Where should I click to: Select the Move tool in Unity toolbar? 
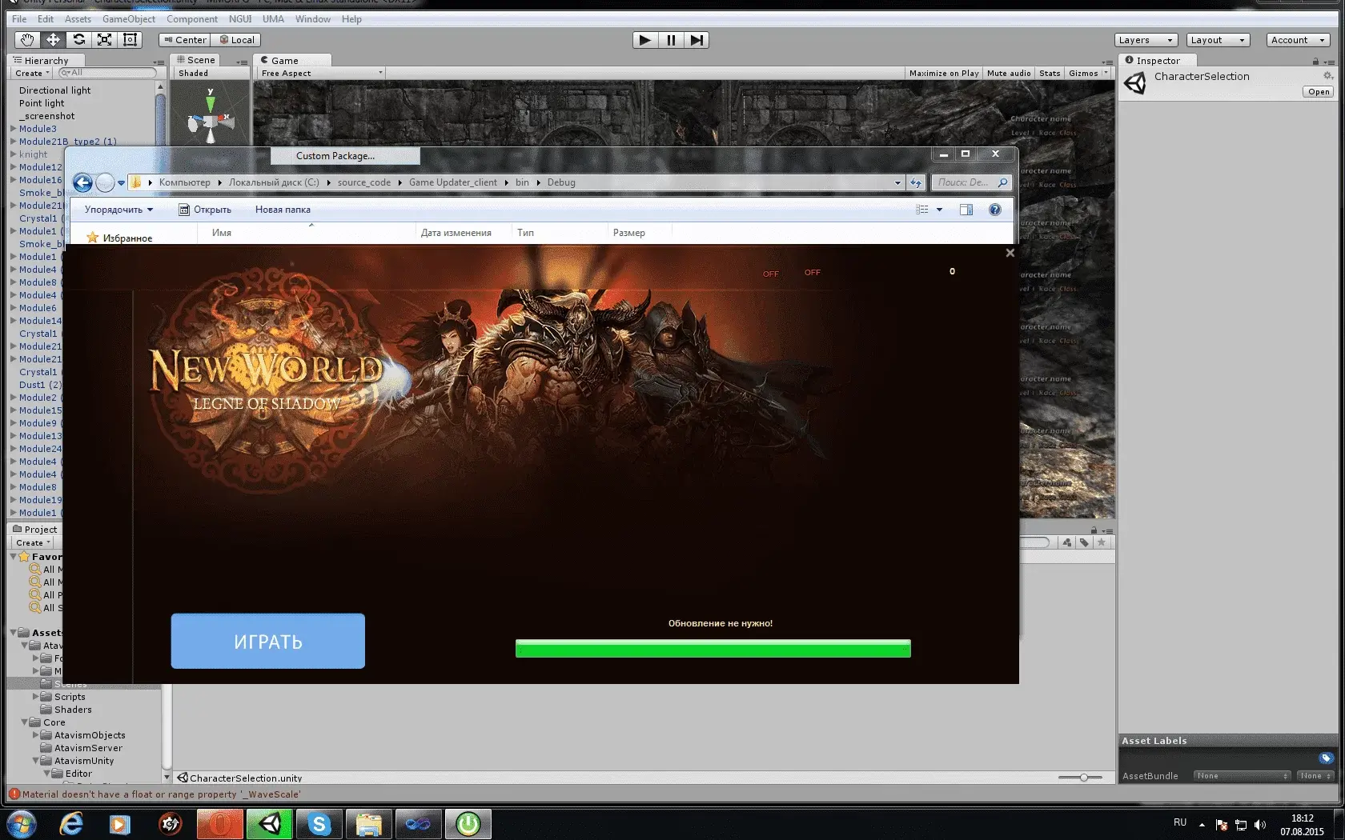point(53,39)
